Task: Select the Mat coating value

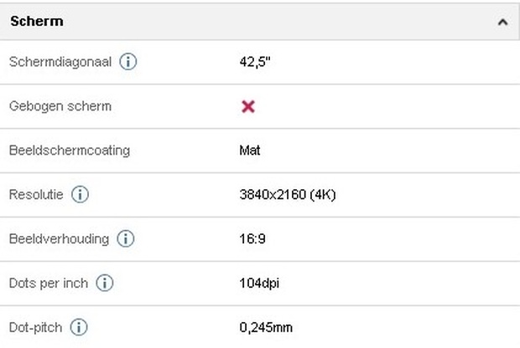Action: coord(250,151)
